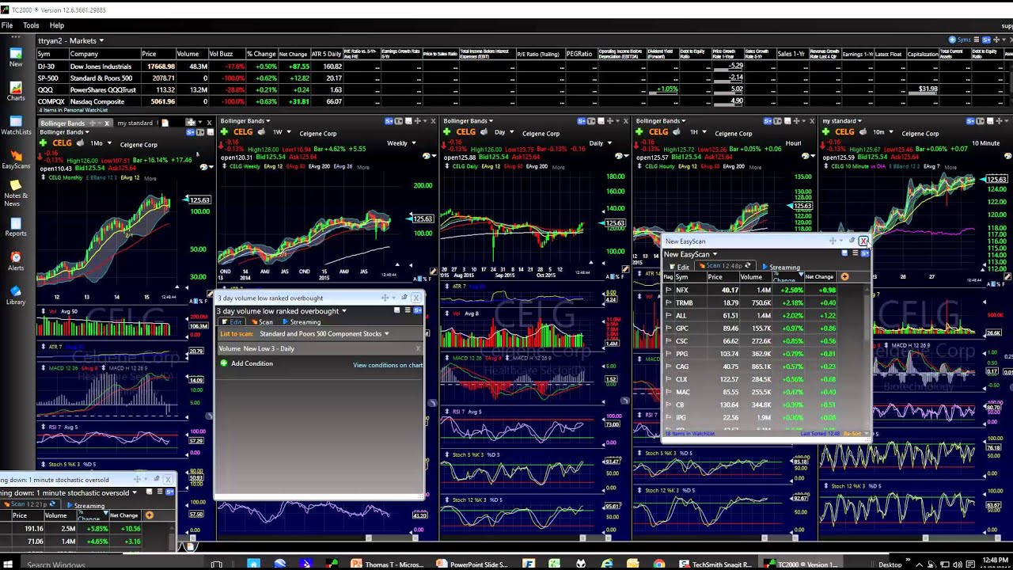Click the pin icon in New EasyScan title bar
The height and width of the screenshot is (570, 1013).
[x=852, y=241]
